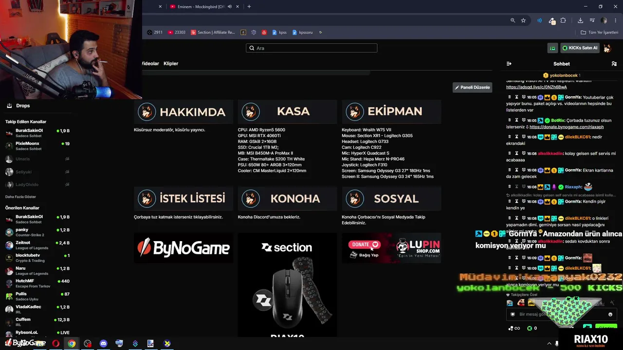623x350 pixels.
Task: Open the offline Ulnaris channel
Action: 37,159
